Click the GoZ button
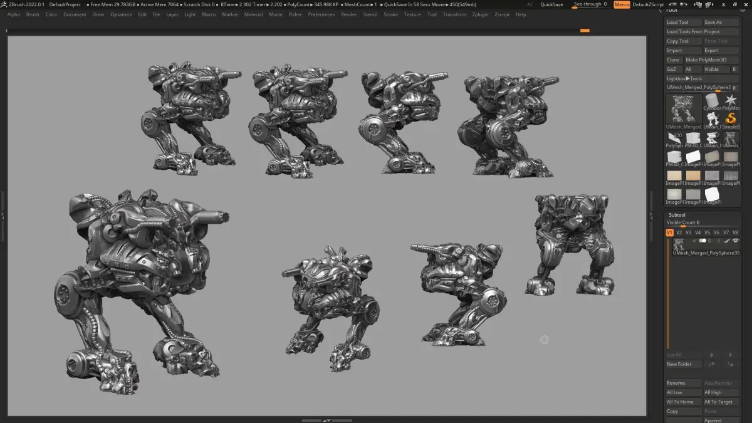752x423 pixels. click(x=674, y=69)
